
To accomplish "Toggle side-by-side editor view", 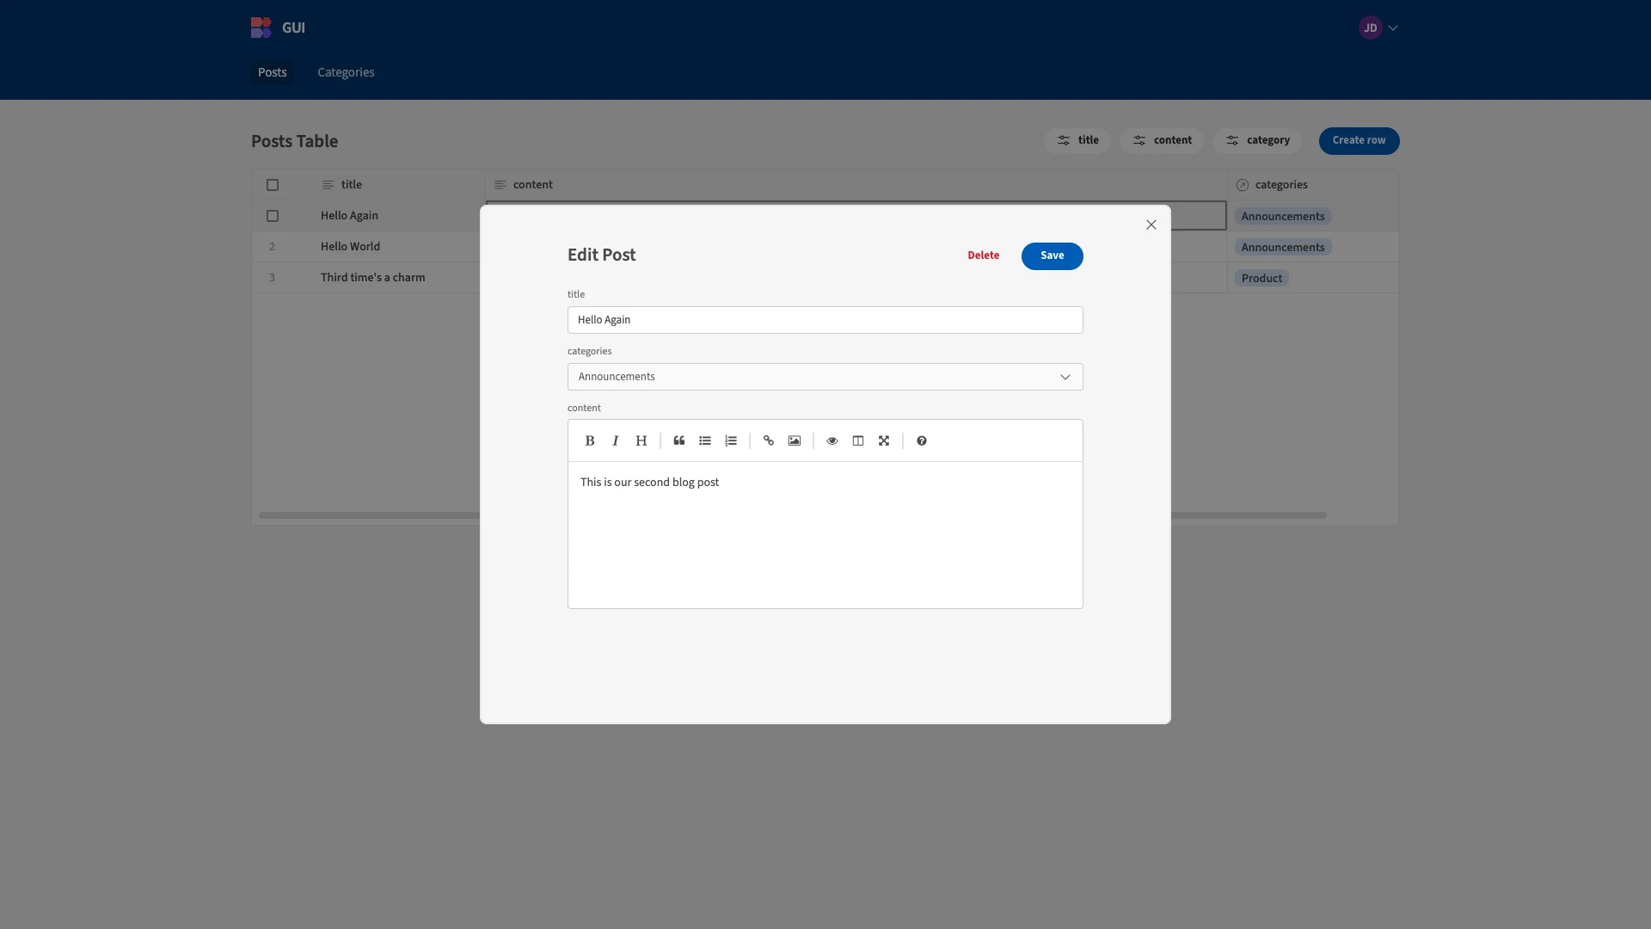I will 858,440.
